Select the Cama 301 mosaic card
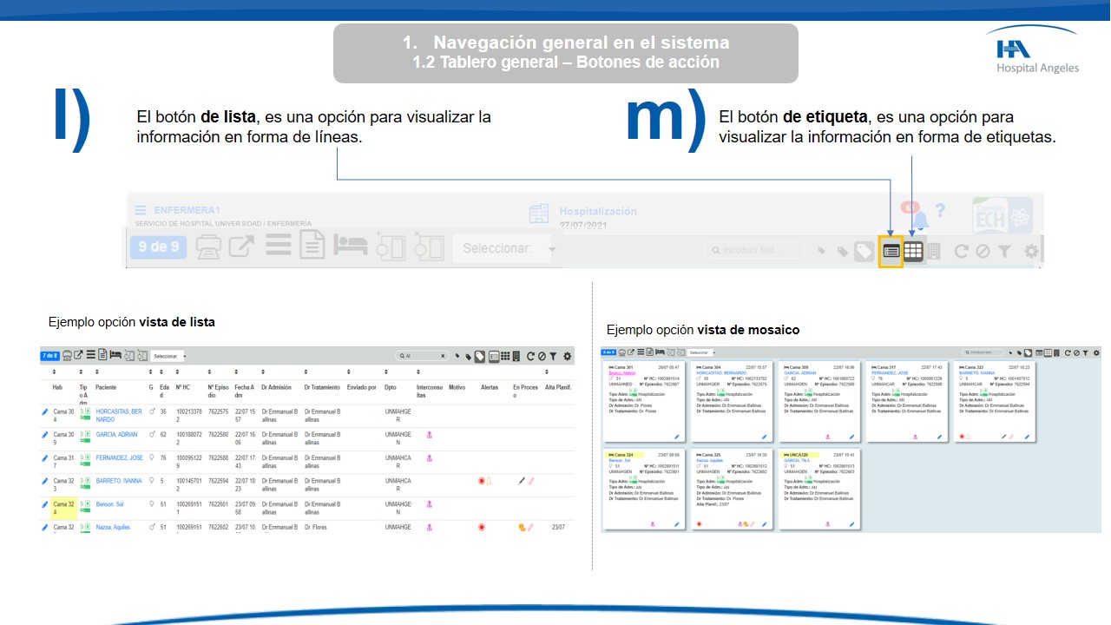The height and width of the screenshot is (625, 1111). (644, 401)
